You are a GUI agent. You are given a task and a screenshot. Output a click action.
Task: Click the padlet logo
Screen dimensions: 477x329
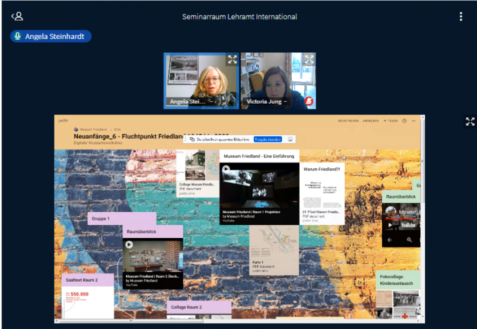63,120
